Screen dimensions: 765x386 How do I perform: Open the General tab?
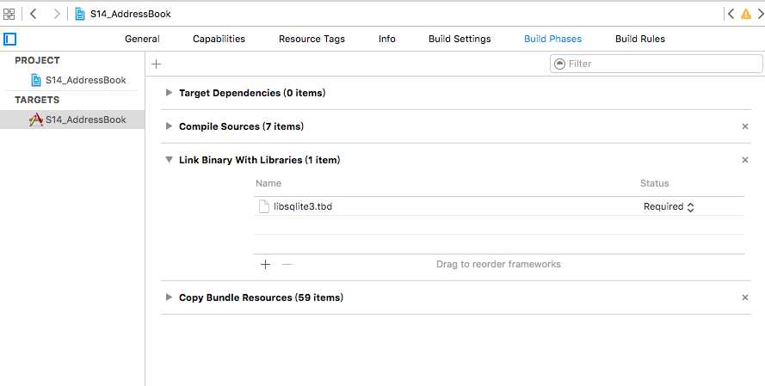coord(142,39)
